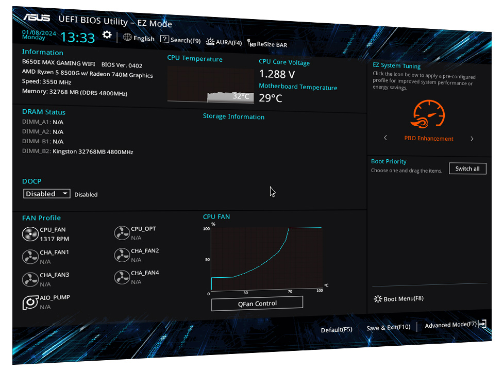
Task: Click the Disabled status text beside DOCP
Action: 86,194
